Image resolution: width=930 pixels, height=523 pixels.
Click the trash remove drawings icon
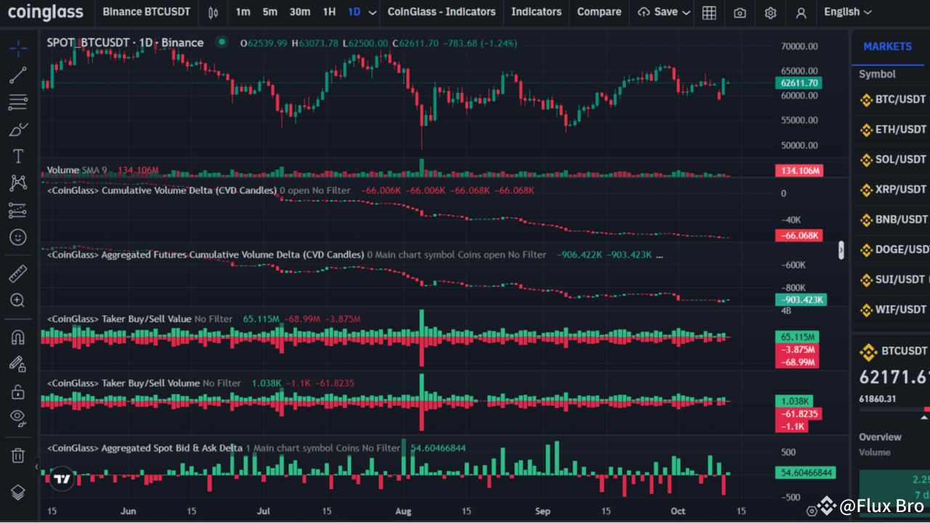(18, 455)
